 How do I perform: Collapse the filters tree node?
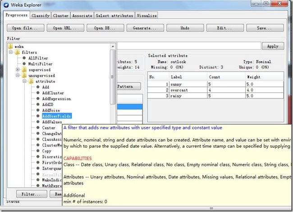click(x=11, y=52)
